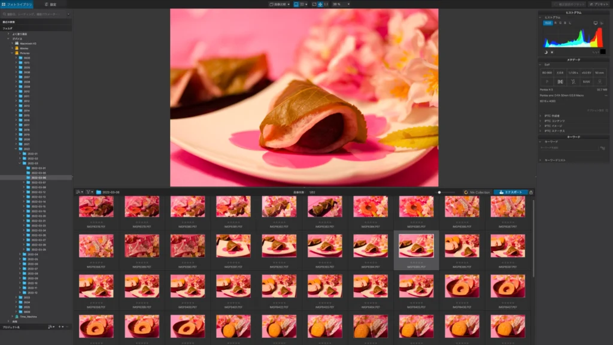Open the 38% zoom level dropdown

point(341,4)
